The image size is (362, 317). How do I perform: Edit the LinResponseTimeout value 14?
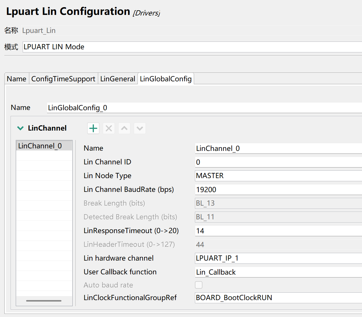(278, 231)
